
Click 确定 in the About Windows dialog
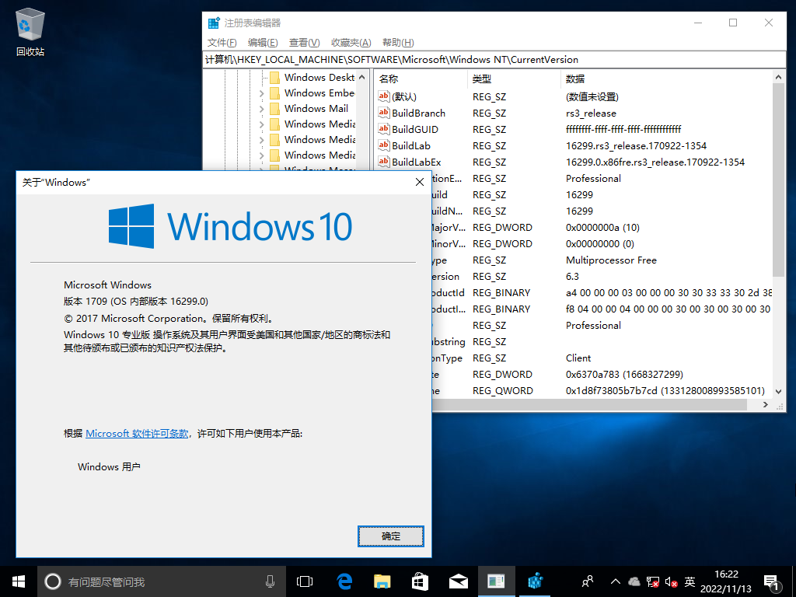391,536
